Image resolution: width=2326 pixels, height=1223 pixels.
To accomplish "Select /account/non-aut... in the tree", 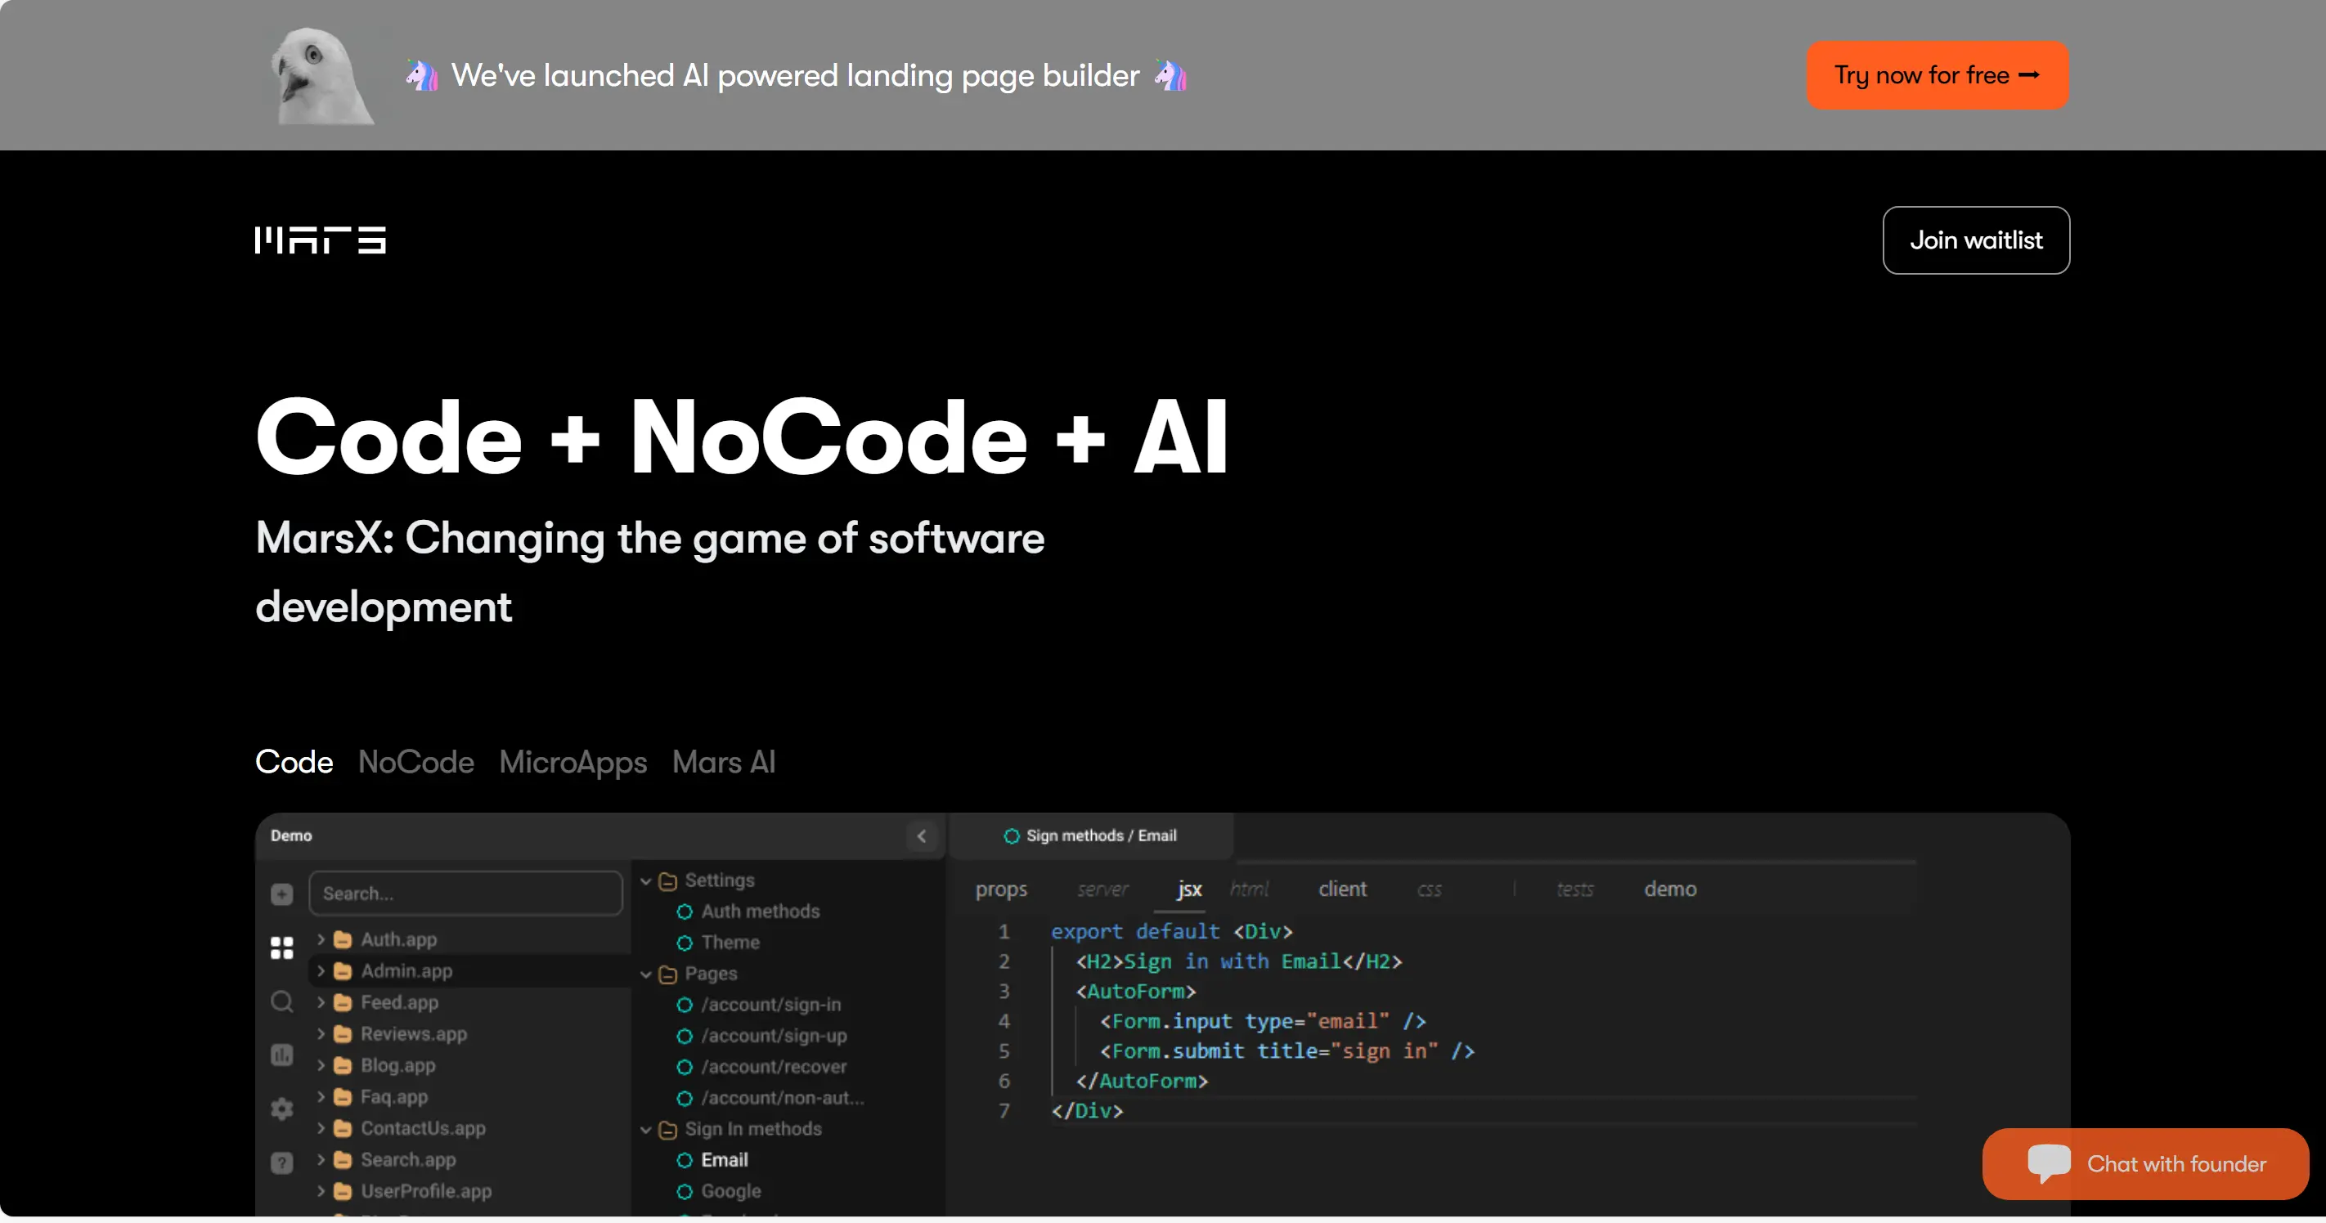I will point(783,1098).
